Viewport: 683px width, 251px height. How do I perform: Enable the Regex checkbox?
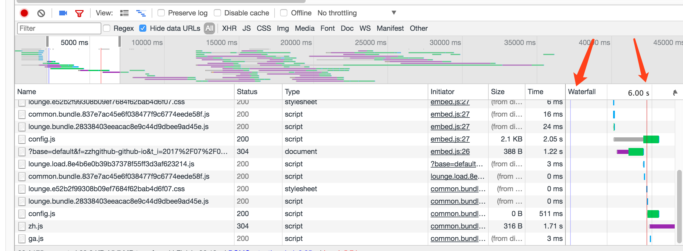pos(107,28)
